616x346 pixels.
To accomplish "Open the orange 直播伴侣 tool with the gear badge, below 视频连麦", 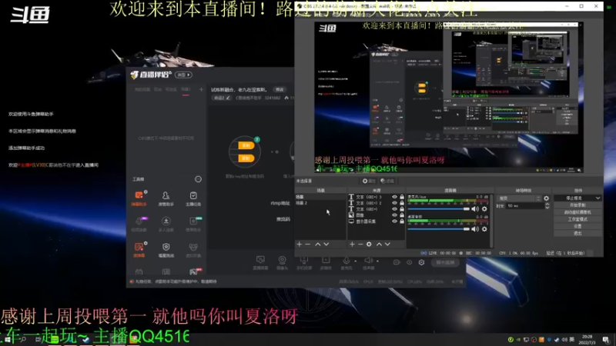I will [x=139, y=249].
